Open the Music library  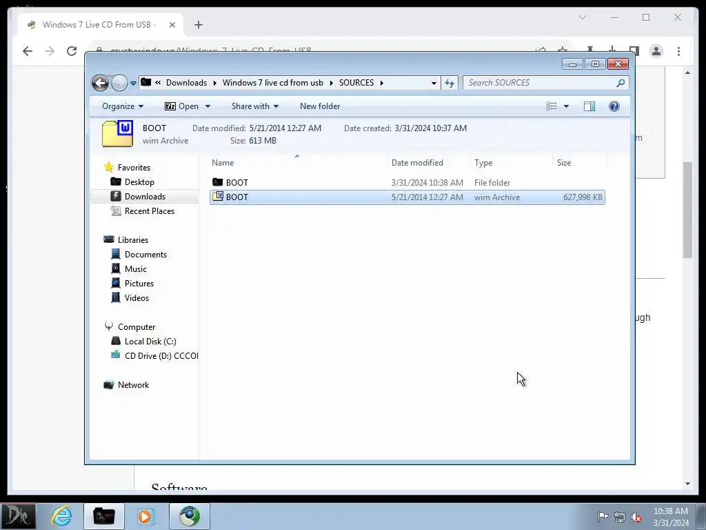(135, 269)
